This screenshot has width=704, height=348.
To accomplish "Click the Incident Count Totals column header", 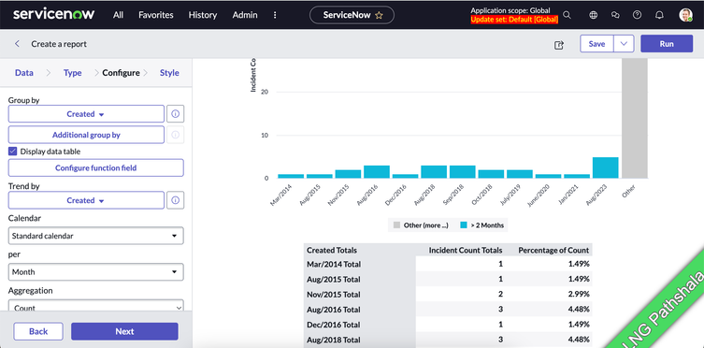I will pyautogui.click(x=466, y=250).
